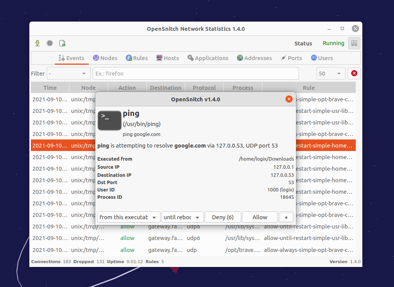
Task: Click the target-shaped icon in the toolbar
Action: tap(49, 43)
